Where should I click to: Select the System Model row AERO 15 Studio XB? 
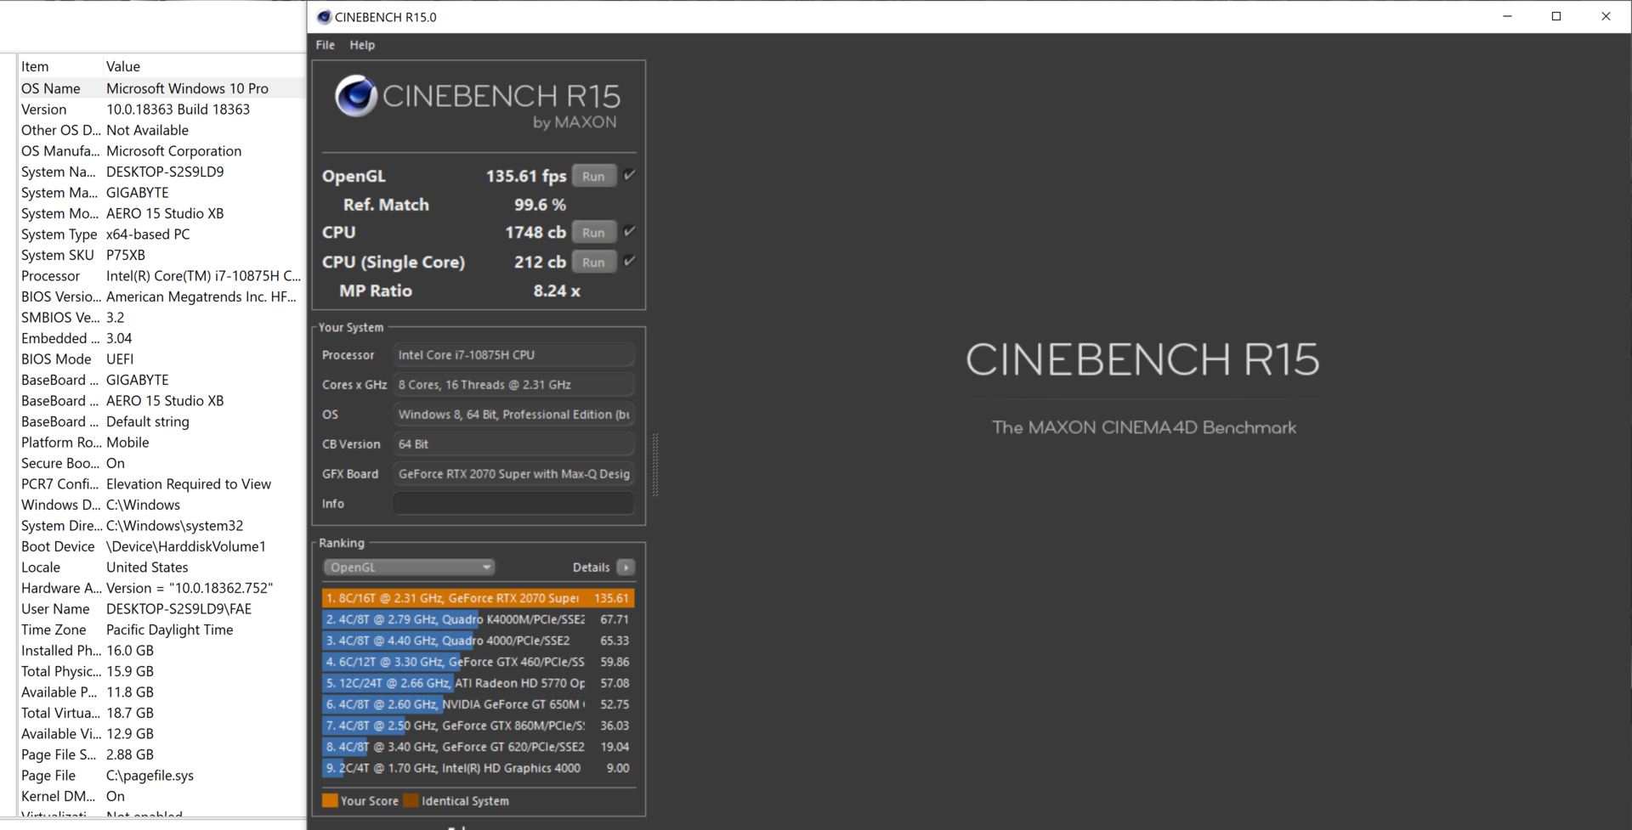pos(161,213)
